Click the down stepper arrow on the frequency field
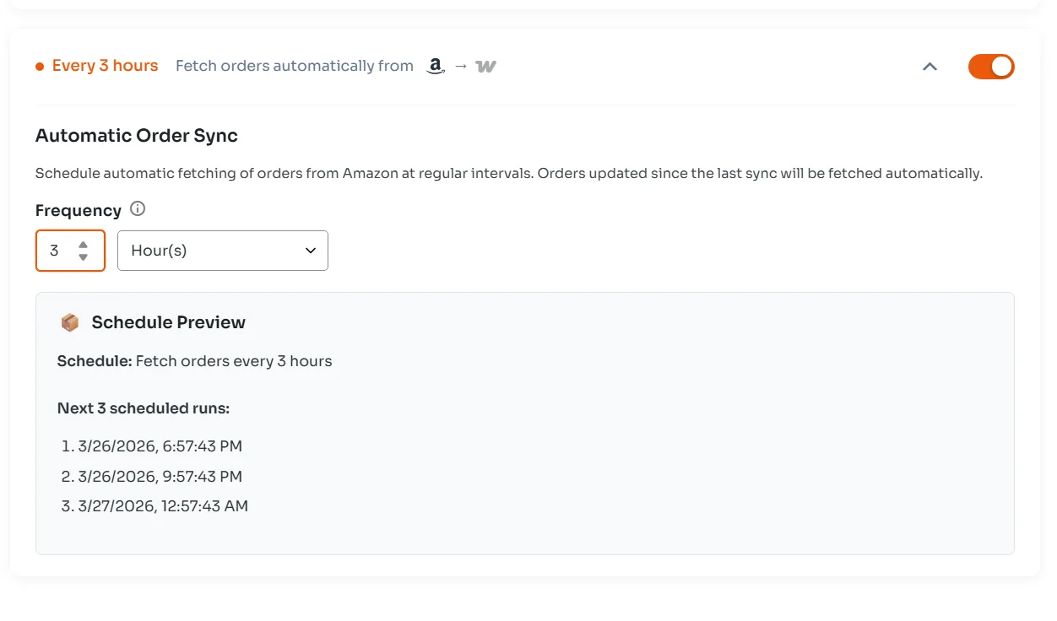Image resolution: width=1057 pixels, height=621 pixels. pyautogui.click(x=83, y=256)
